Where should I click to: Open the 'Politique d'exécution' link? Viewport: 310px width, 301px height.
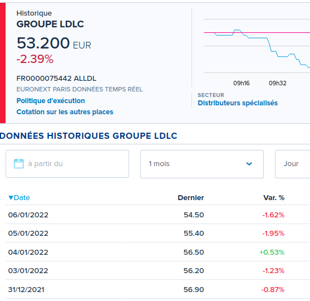(51, 100)
